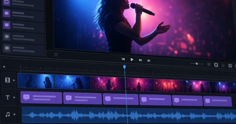Click the blue playhead marker on the ruler
236x124 pixels.
(124, 67)
